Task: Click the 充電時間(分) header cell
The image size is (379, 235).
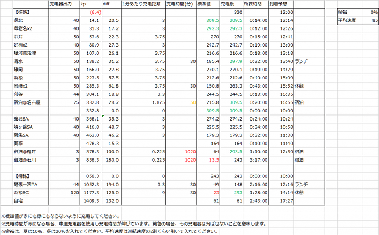Action: point(181,4)
